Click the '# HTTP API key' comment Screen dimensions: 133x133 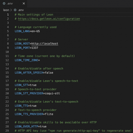pyautogui.click(x=73, y=131)
